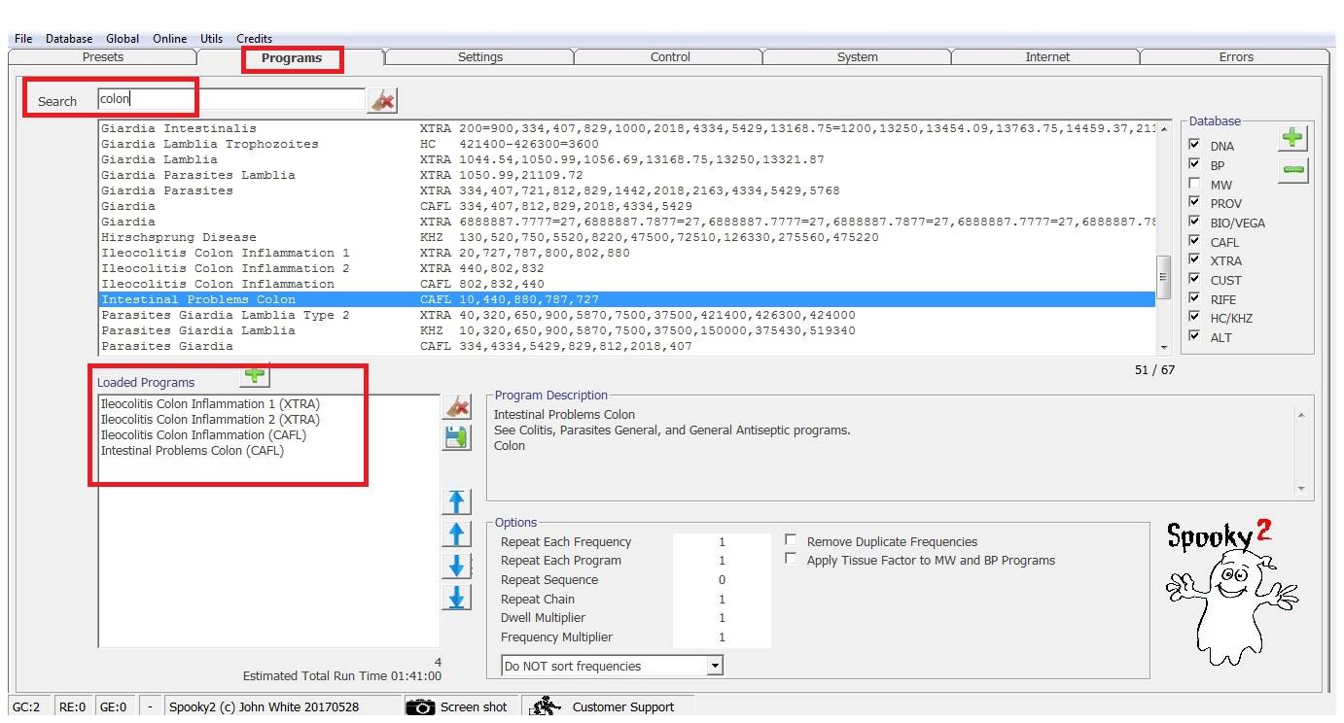This screenshot has height=723, width=1344.
Task: Move selected program down one position
Action: [x=456, y=566]
